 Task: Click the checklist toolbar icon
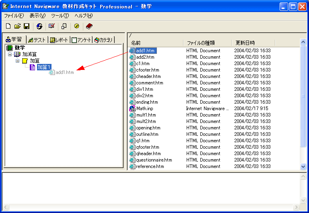click(x=51, y=26)
